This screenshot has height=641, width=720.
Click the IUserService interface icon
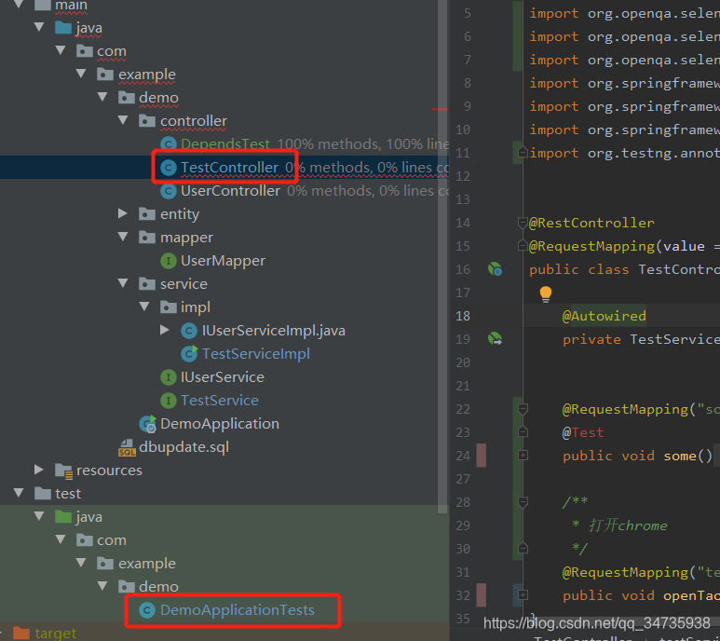click(x=169, y=377)
